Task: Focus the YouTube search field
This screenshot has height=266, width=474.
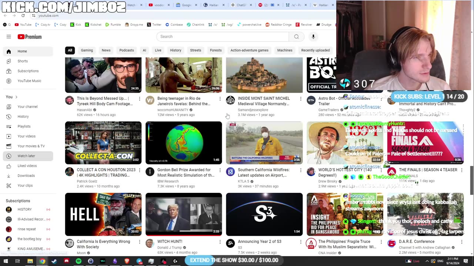Action: pyautogui.click(x=223, y=37)
